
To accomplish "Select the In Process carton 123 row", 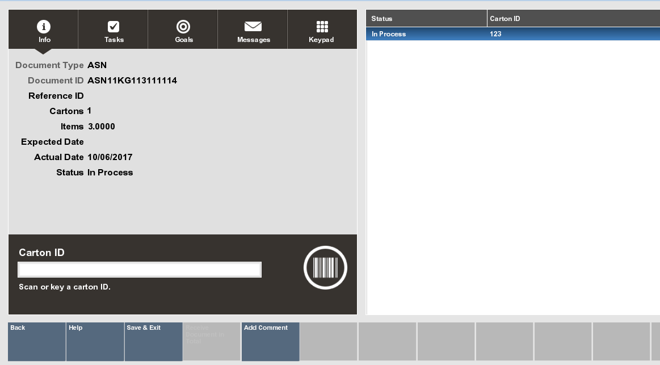I will pos(513,34).
